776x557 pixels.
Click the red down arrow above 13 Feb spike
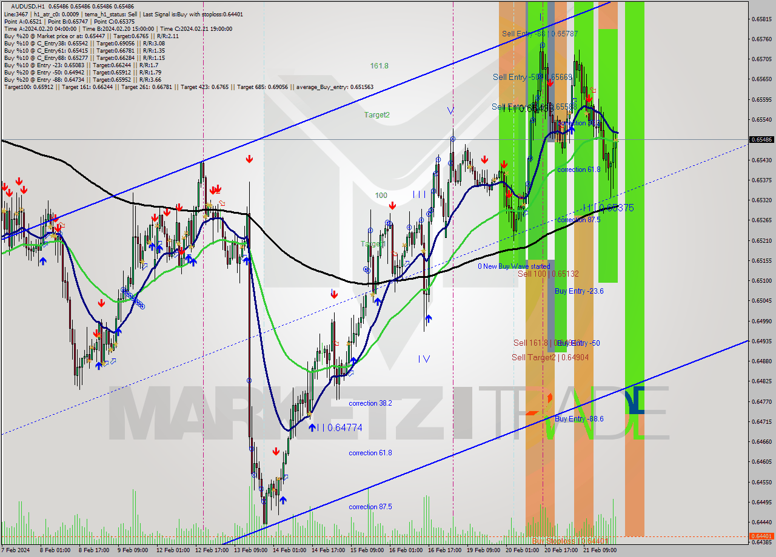tap(249, 159)
